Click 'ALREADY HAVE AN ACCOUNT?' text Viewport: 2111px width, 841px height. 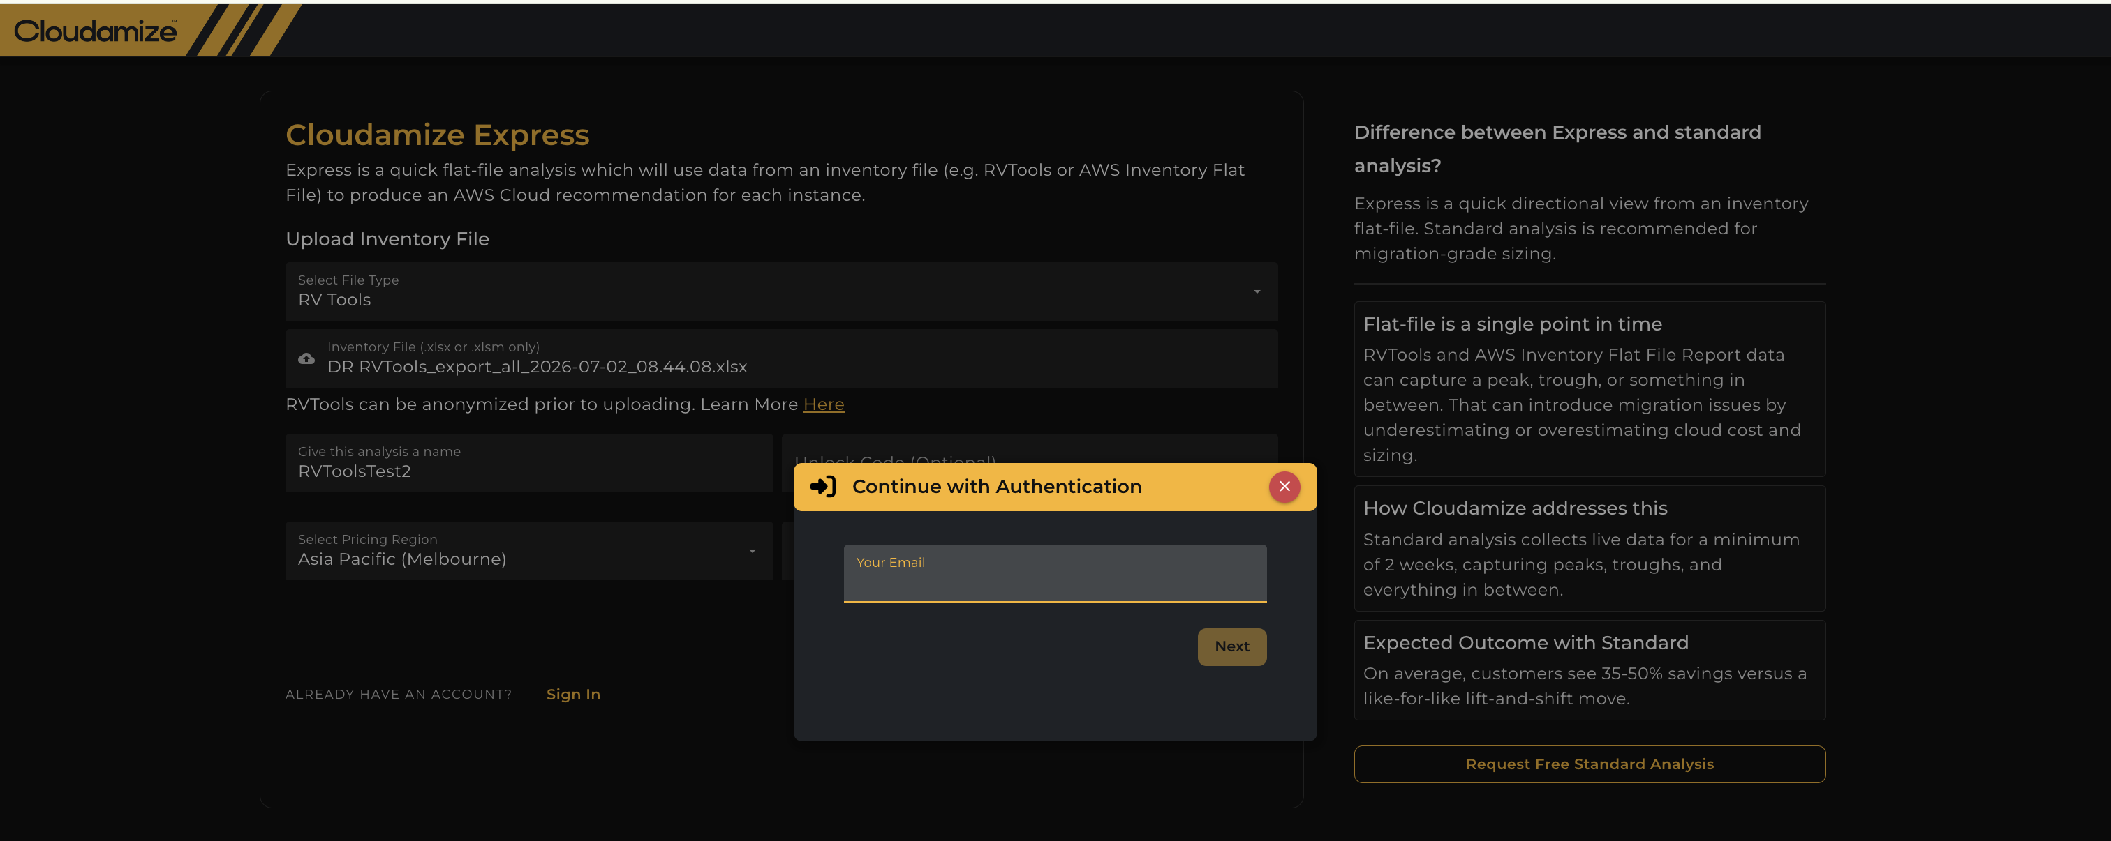399,695
